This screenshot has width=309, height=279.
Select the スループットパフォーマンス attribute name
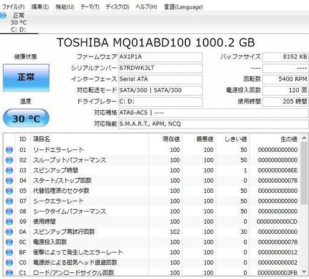tap(69, 160)
